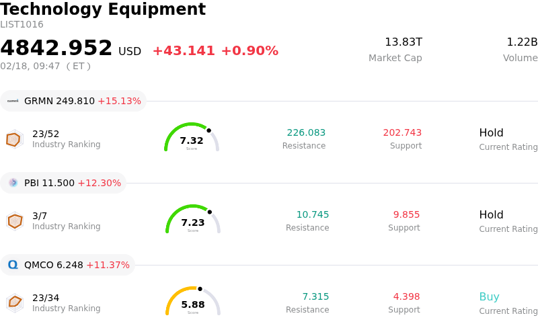Click the green 7.32 score gauge
Screen dimensions: 538x328
192,138
